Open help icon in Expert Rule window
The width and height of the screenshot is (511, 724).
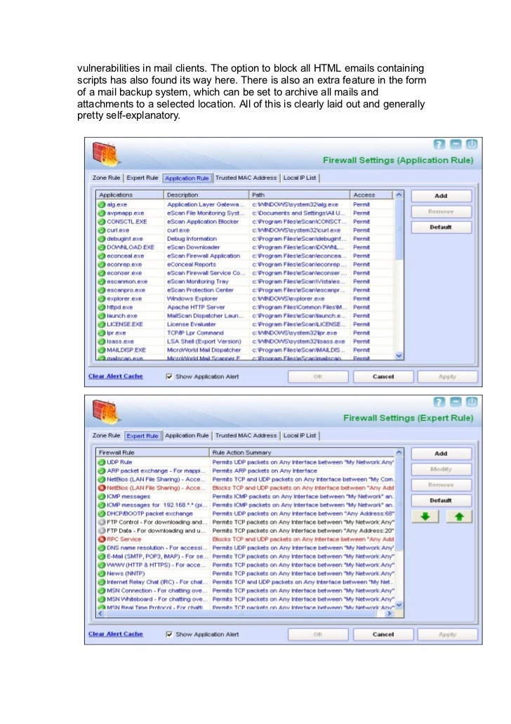pyautogui.click(x=439, y=402)
